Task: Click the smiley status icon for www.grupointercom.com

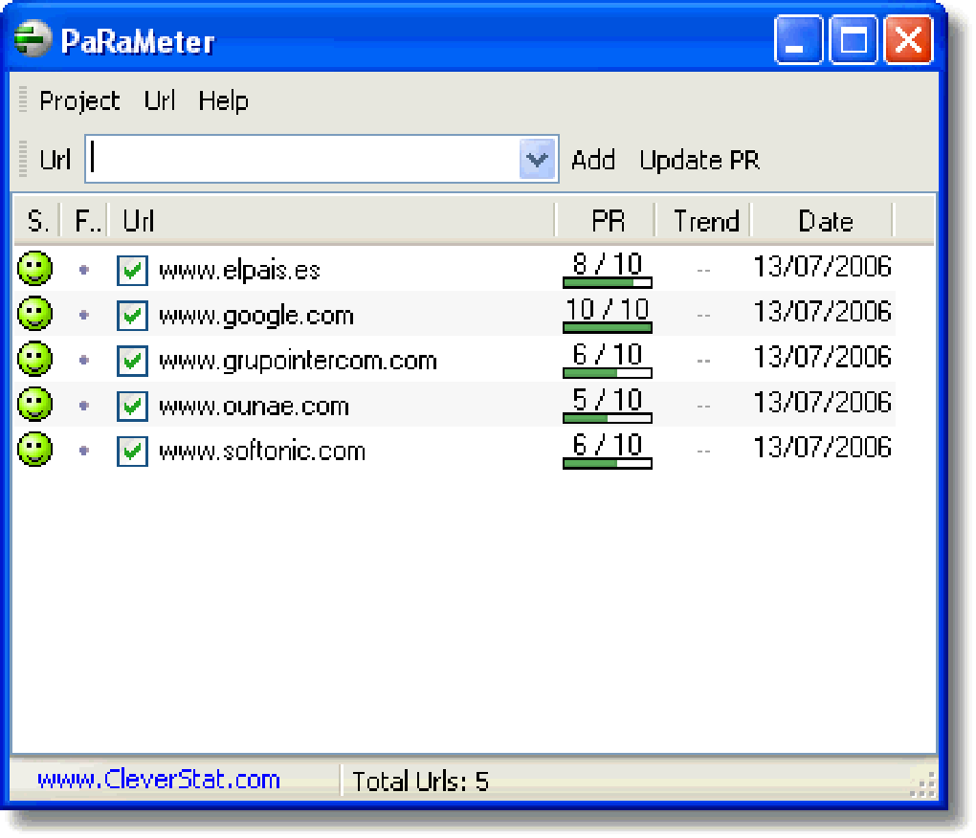Action: tap(34, 359)
